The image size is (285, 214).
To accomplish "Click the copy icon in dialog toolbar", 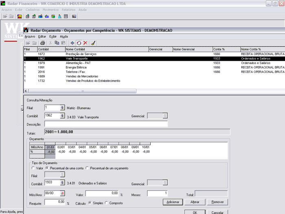I will [x=57, y=43].
